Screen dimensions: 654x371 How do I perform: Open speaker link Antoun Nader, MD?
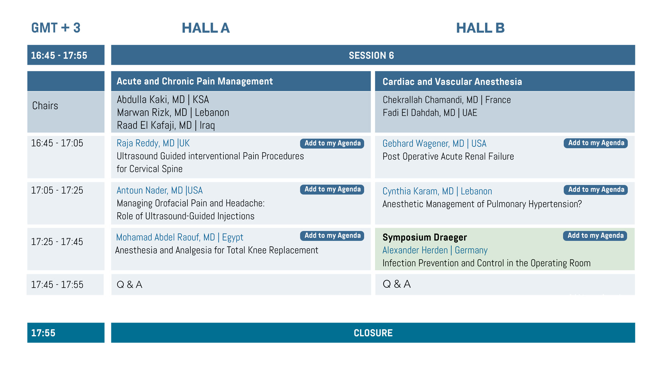(159, 190)
